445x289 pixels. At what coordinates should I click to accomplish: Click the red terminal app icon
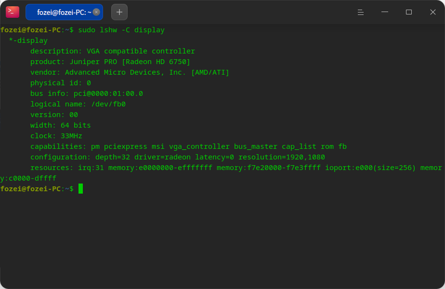13,12
